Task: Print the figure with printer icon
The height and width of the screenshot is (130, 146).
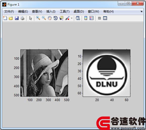Action: [x=22, y=18]
